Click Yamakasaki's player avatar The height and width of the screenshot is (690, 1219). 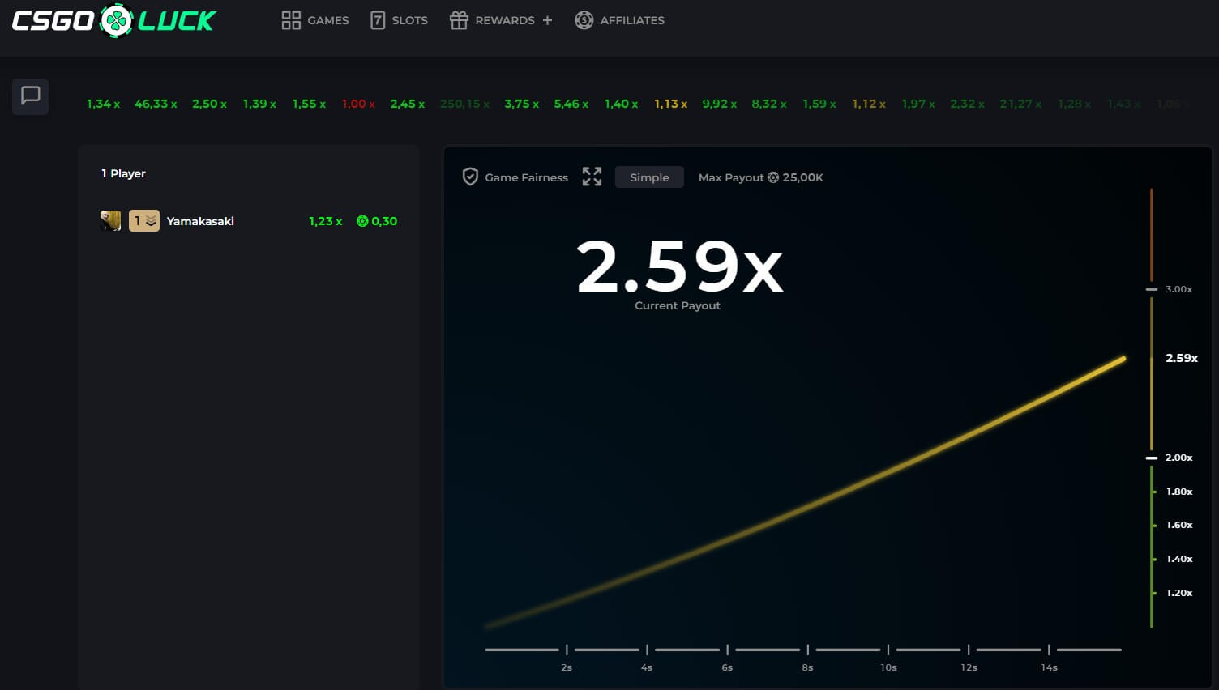coord(110,221)
